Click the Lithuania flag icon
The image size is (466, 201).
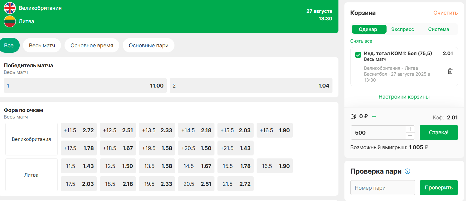pos(10,21)
